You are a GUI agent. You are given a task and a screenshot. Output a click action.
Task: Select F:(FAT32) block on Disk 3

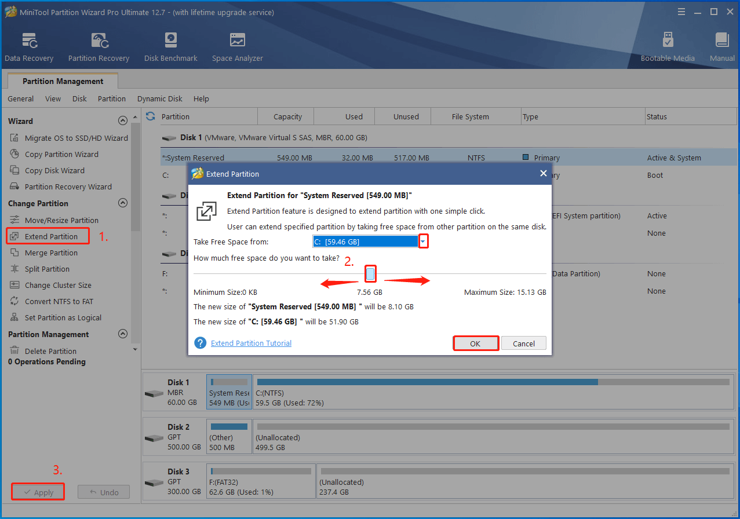(261, 482)
